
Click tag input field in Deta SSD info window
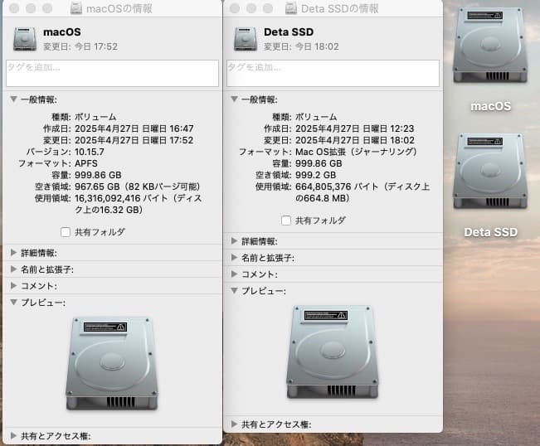333,73
